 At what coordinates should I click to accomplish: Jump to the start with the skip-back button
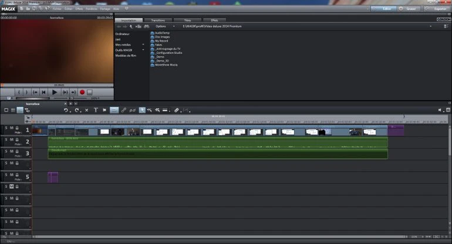coord(43,92)
